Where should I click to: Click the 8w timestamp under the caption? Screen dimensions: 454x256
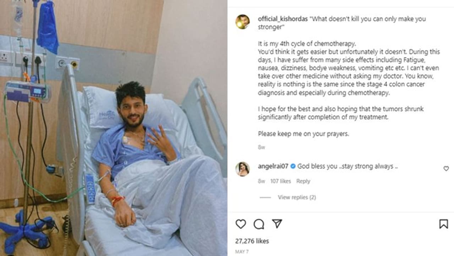point(261,147)
